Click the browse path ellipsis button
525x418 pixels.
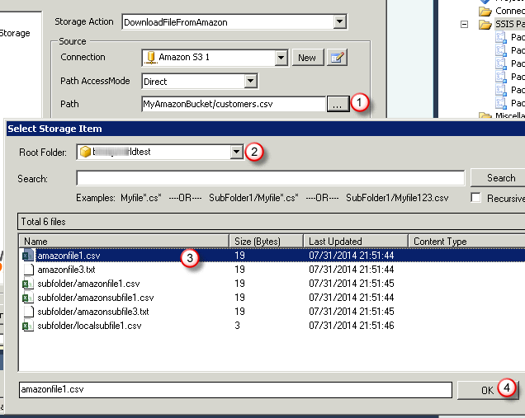tap(338, 104)
